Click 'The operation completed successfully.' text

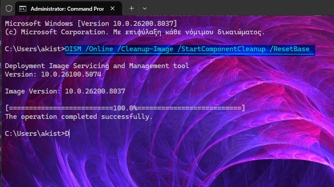(79, 117)
